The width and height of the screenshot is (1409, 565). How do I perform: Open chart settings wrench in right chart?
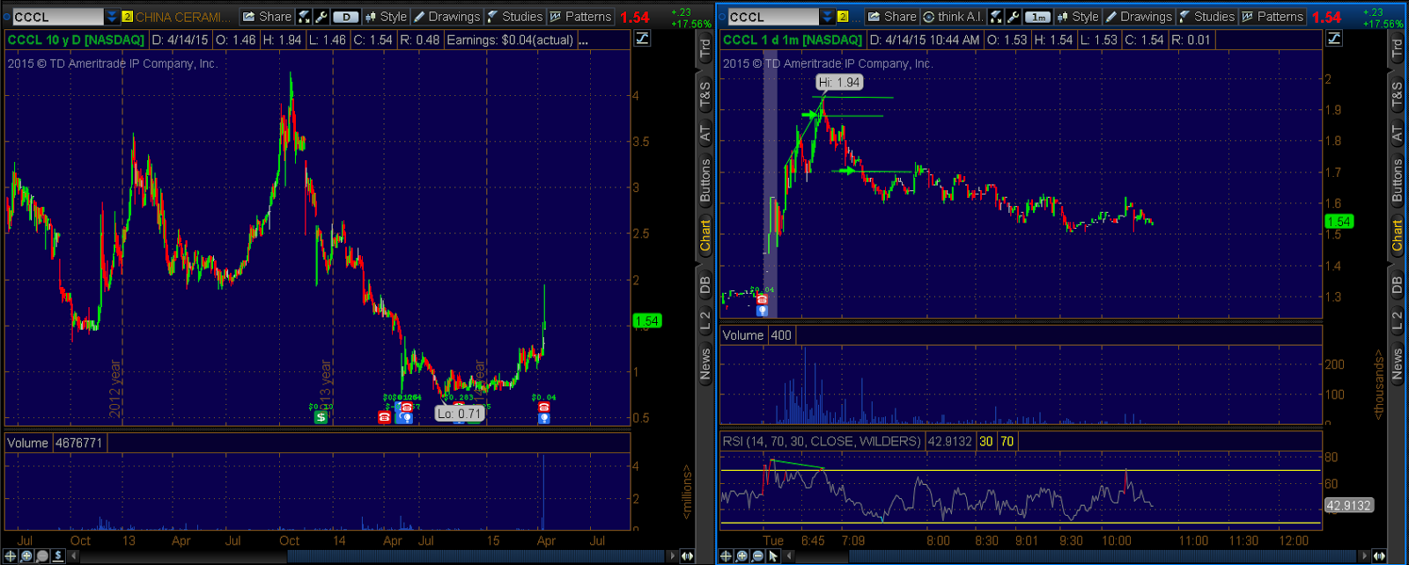(1014, 17)
